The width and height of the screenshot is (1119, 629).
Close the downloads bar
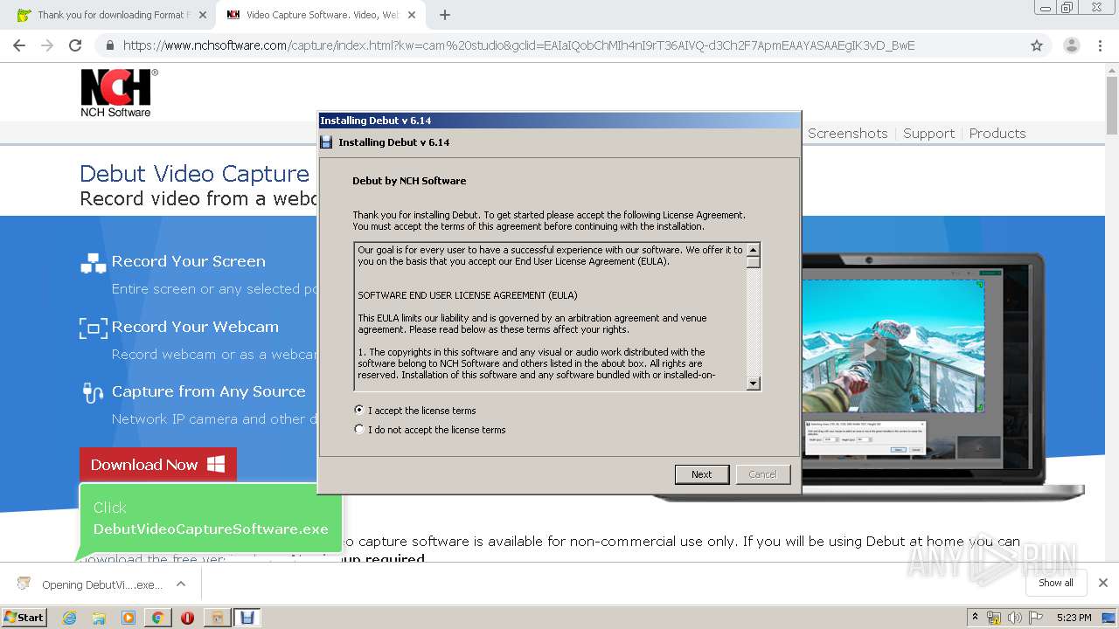1103,583
